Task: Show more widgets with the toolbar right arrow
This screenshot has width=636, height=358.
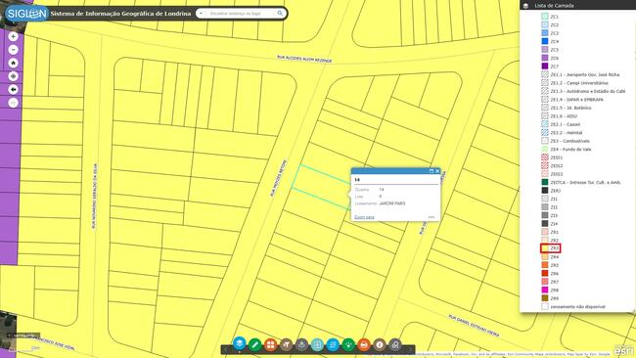Action: [410, 349]
